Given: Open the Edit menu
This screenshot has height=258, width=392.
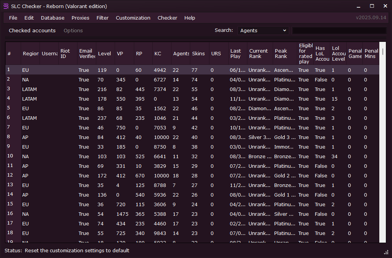Looking at the screenshot, I should 29,18.
